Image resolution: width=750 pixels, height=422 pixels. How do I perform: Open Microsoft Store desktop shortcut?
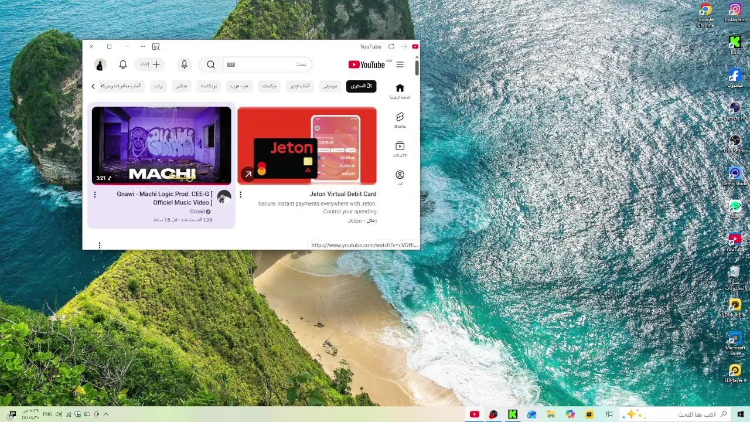point(735,343)
